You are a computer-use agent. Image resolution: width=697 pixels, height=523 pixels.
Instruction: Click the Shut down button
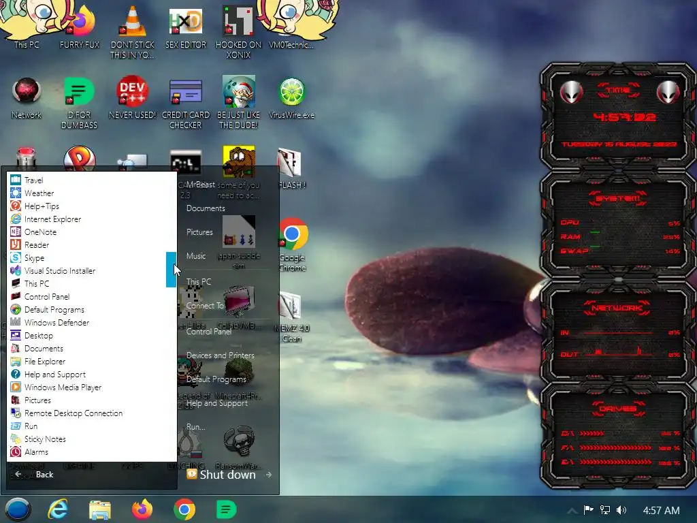click(x=221, y=475)
